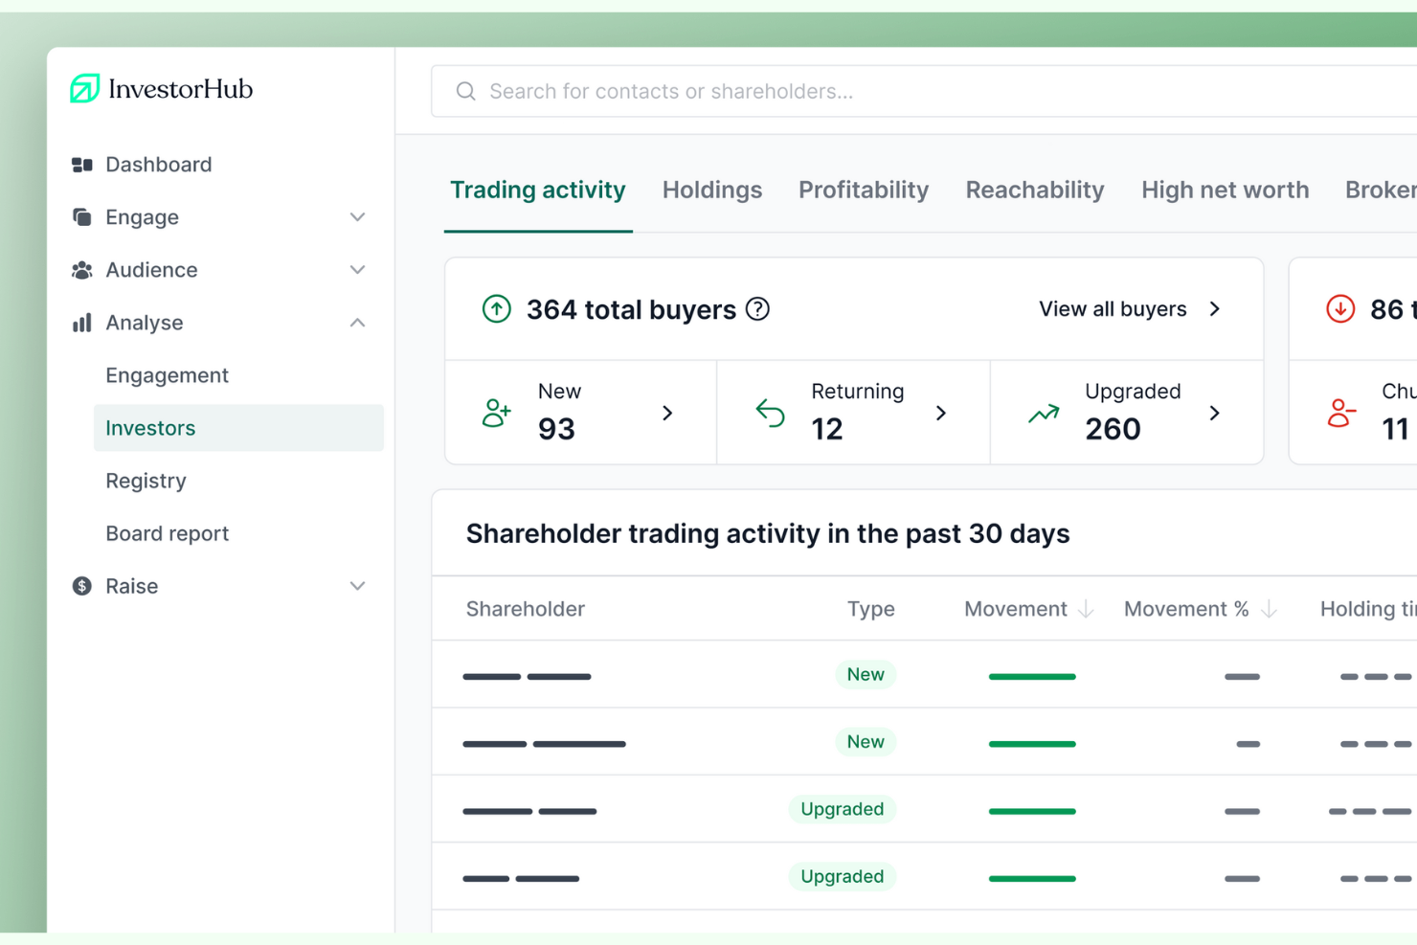Expand the Raise section
Image resolution: width=1417 pixels, height=945 pixels.
pyautogui.click(x=357, y=585)
